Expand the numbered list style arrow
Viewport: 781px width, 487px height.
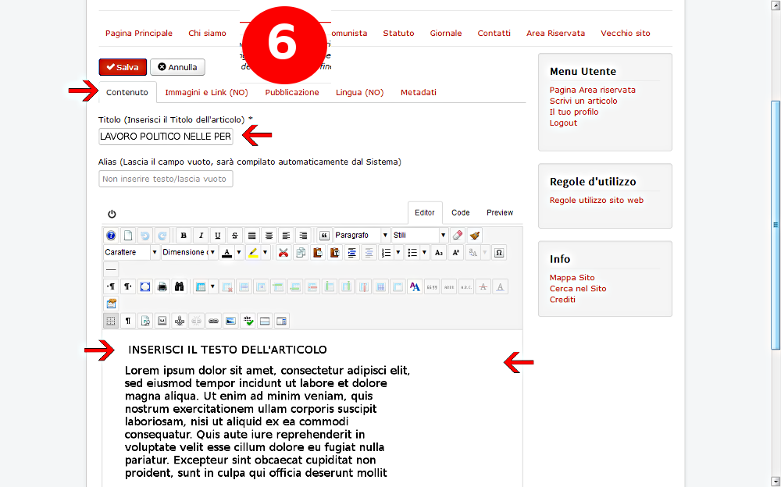point(398,252)
